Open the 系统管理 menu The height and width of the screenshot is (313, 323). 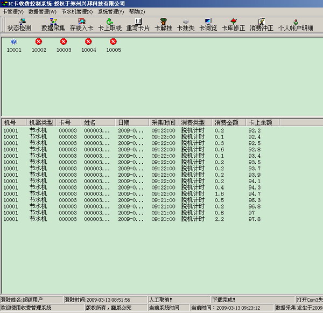[x=110, y=11]
